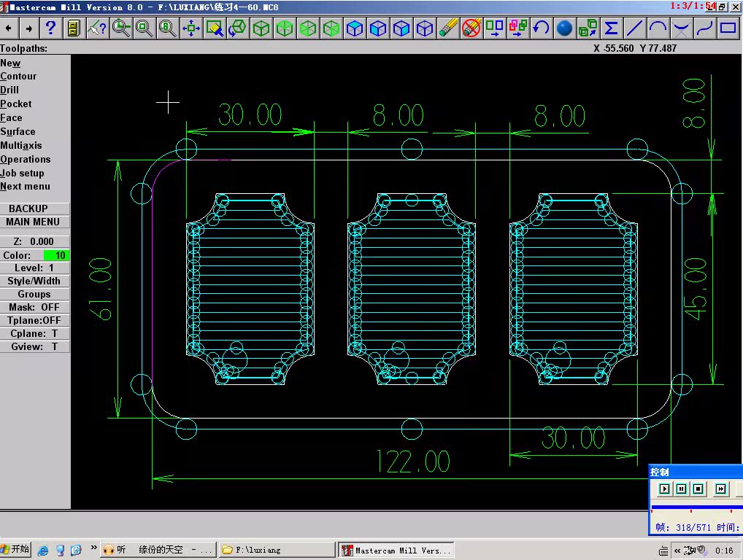Screen dimensions: 743x560
Task: Click the 122.00 dimension text
Action: 412,462
